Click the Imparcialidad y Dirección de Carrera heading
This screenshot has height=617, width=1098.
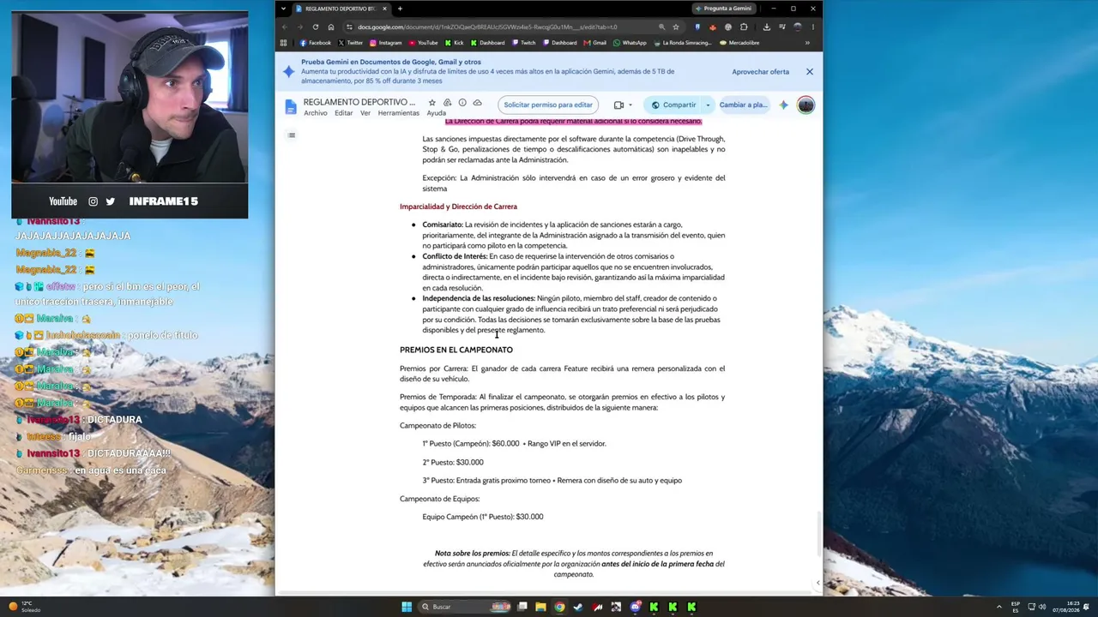click(458, 207)
